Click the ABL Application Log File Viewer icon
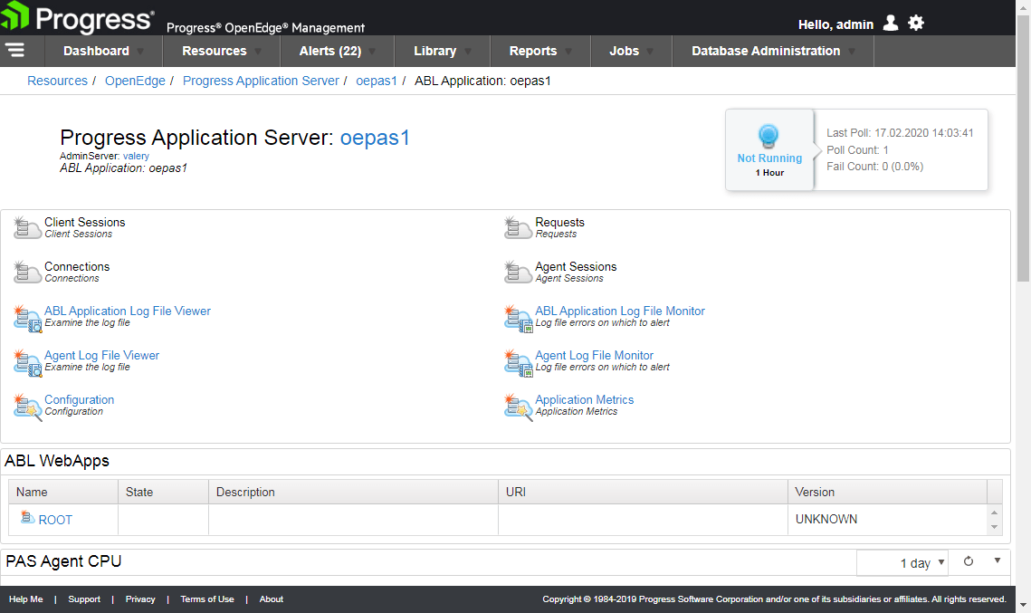The width and height of the screenshot is (1031, 613). pos(27,318)
